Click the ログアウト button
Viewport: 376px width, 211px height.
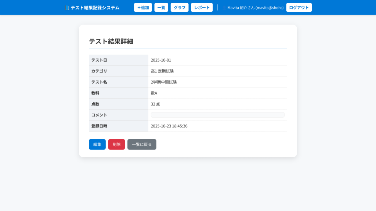[299, 8]
